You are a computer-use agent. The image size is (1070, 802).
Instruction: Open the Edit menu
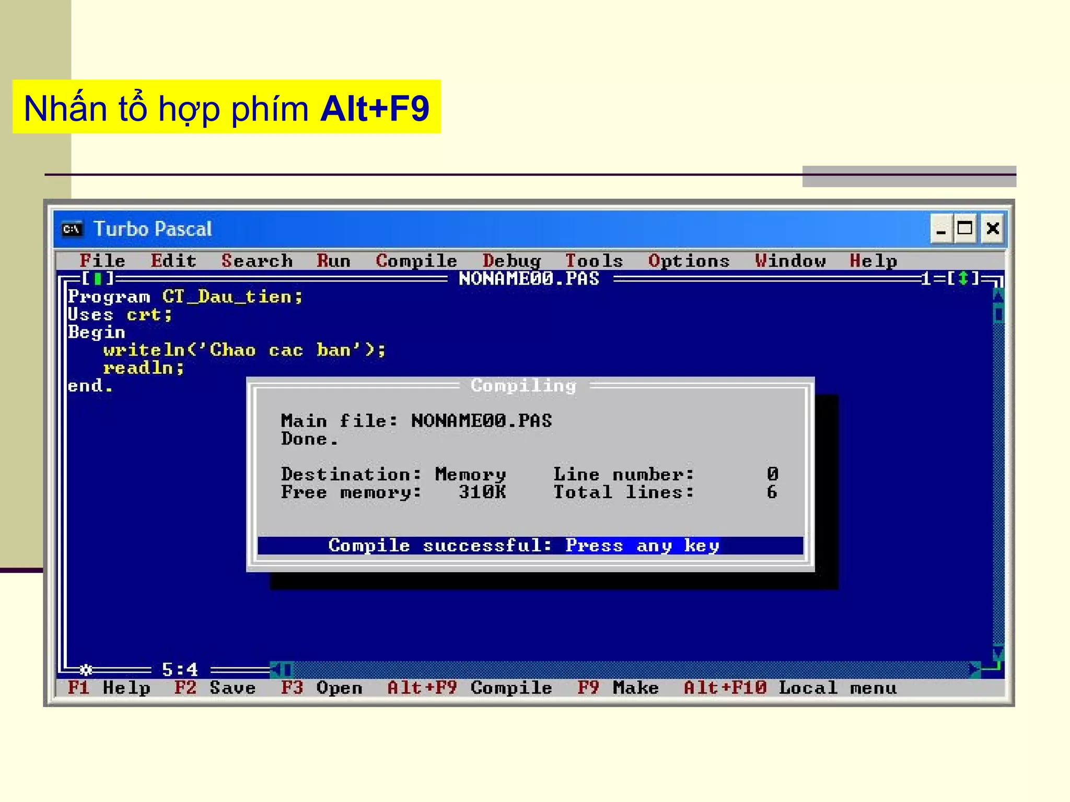tap(173, 261)
